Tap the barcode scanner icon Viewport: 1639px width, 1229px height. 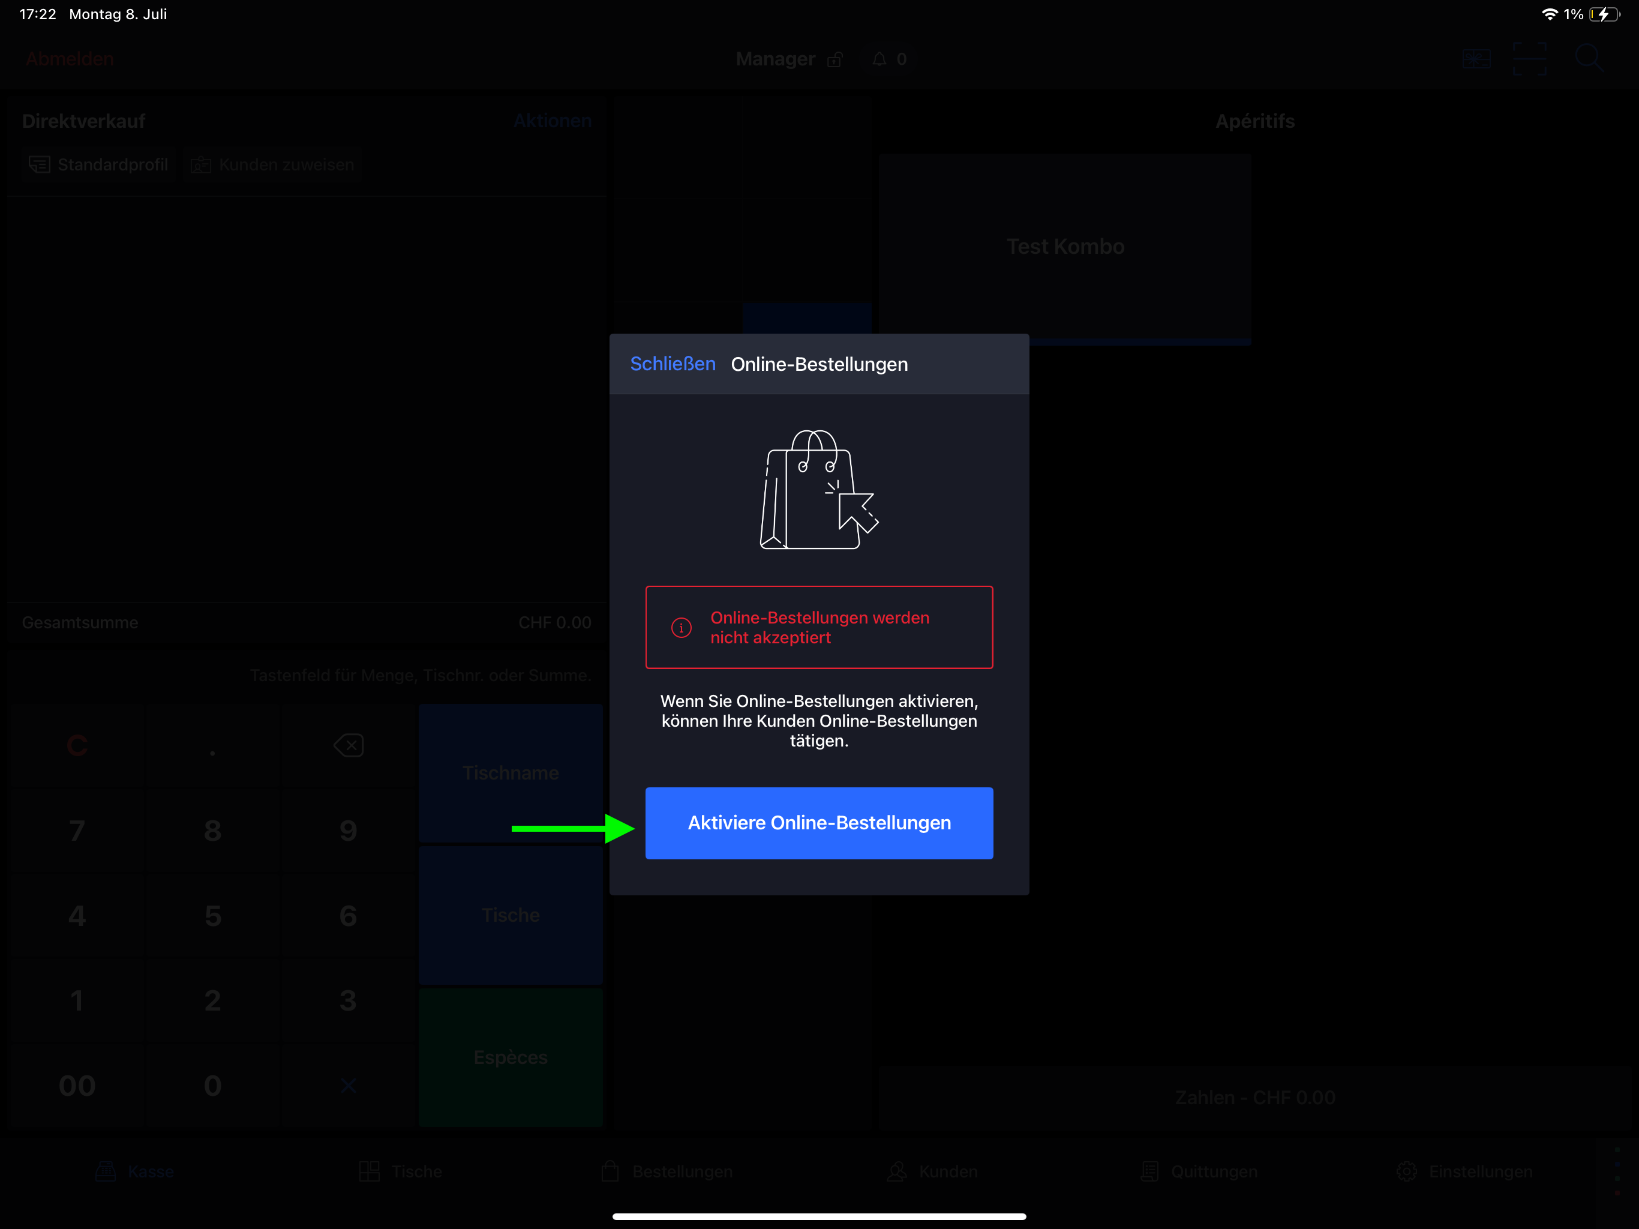1529,59
